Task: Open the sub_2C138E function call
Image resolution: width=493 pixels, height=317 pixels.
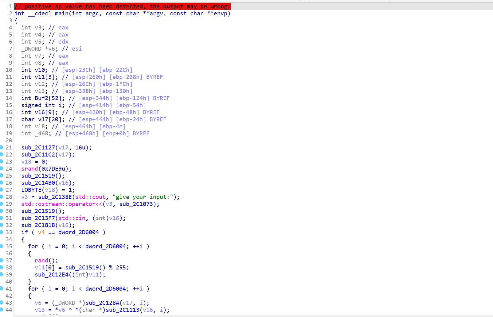Action: (x=55, y=197)
